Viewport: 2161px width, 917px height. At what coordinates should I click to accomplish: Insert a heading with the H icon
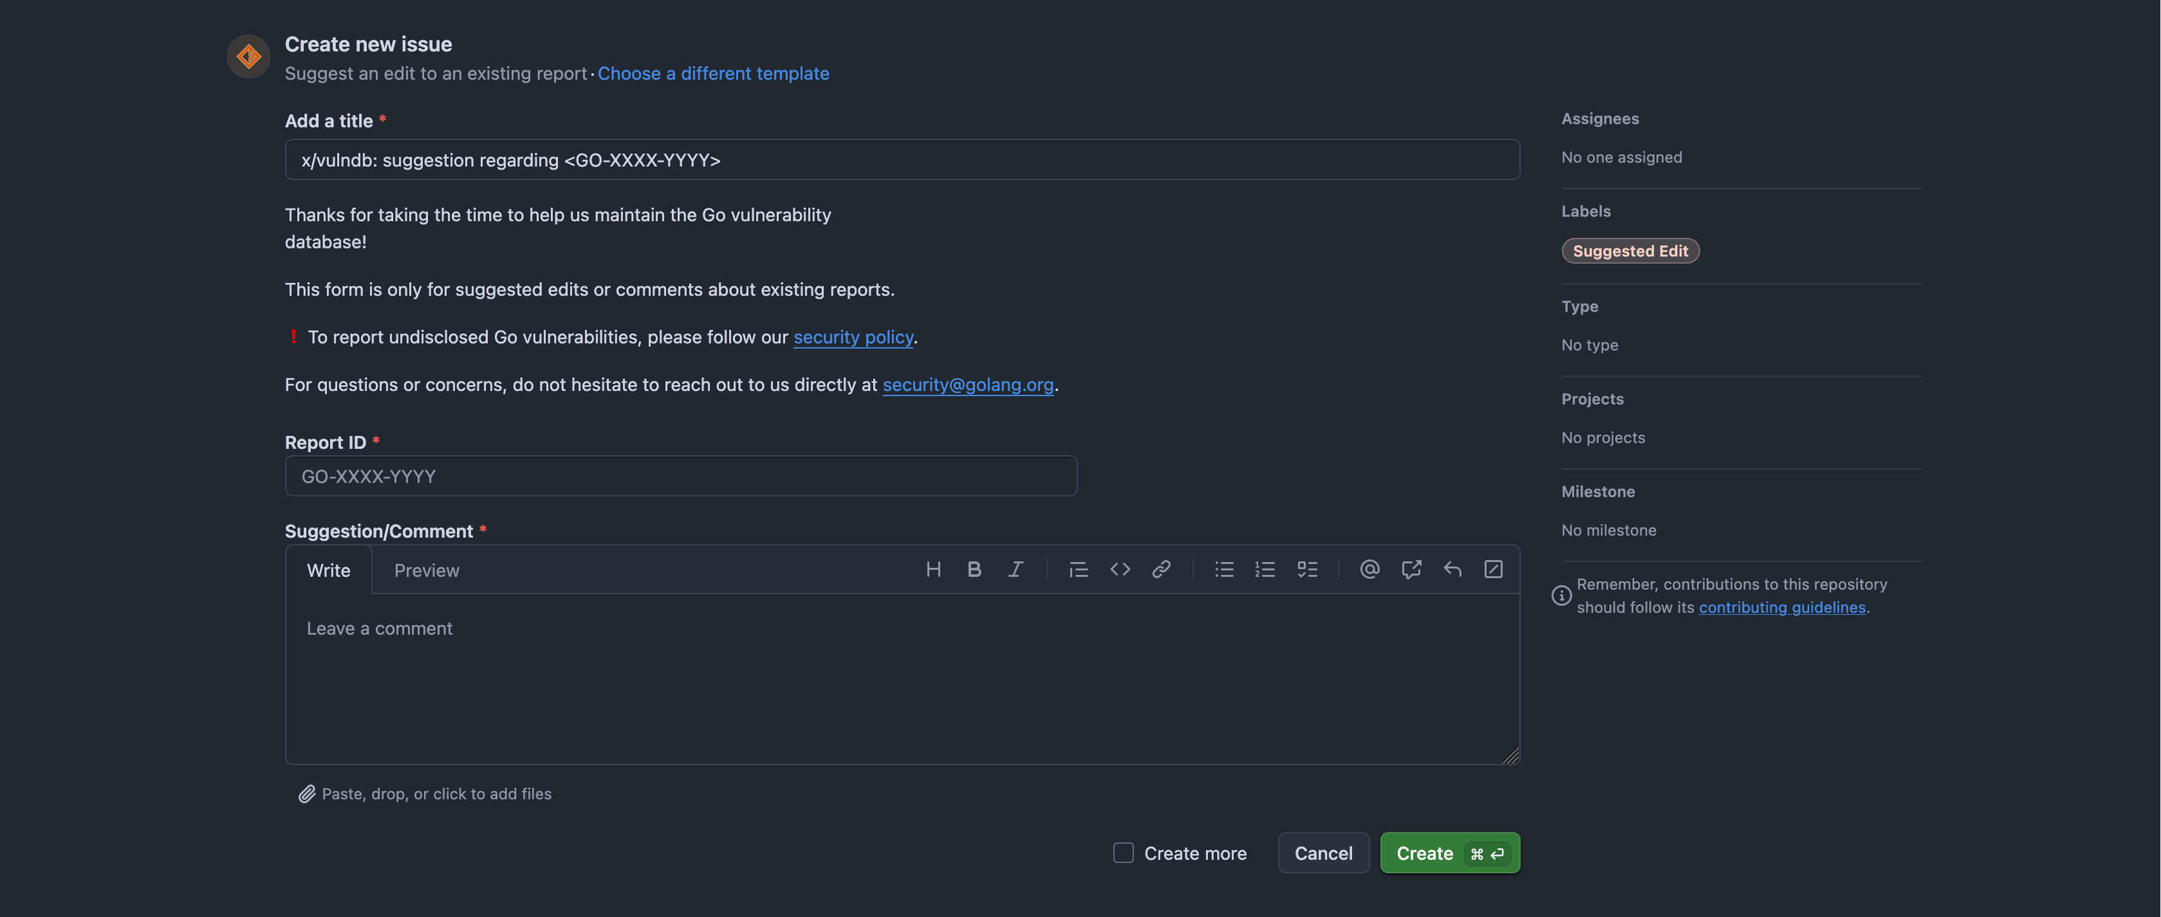coord(933,569)
